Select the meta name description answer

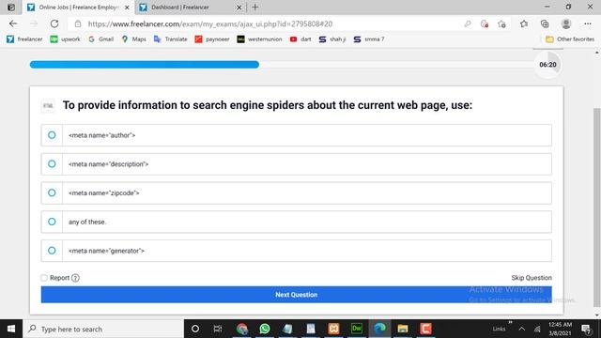[297, 164]
